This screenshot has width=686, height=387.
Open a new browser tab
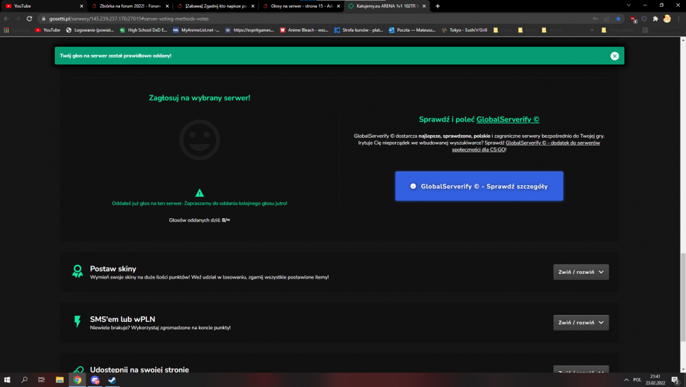438,6
